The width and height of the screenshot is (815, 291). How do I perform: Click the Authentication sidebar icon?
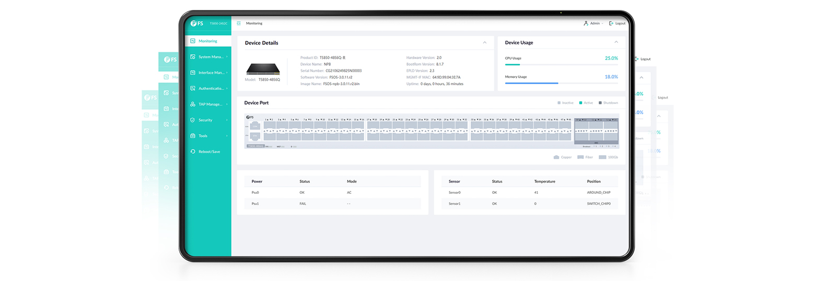(193, 88)
